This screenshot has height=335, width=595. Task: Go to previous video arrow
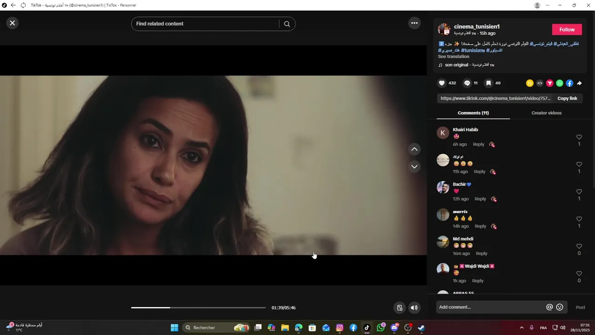coord(414,149)
